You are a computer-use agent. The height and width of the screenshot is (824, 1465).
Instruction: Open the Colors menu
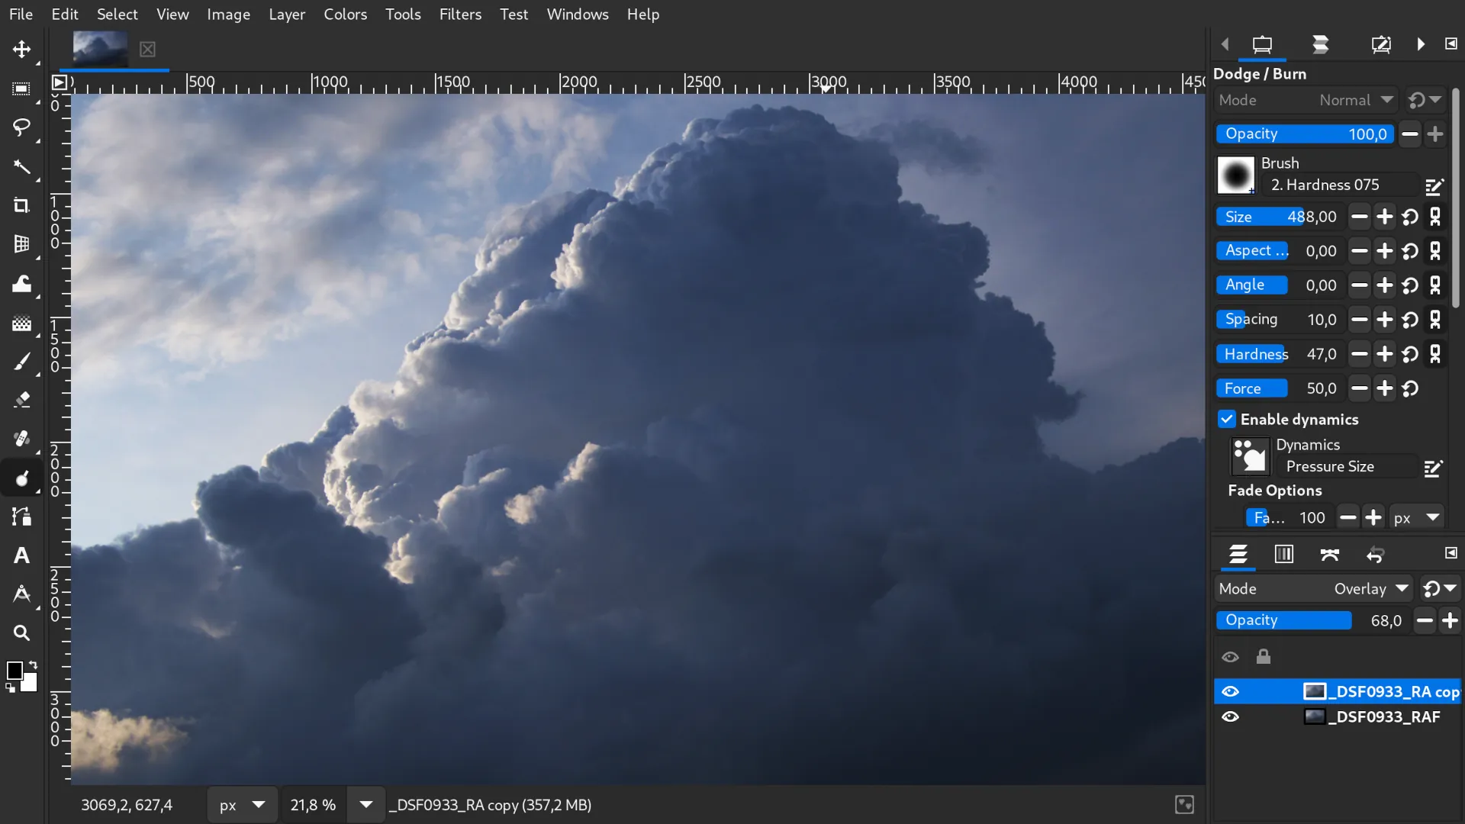click(x=345, y=14)
